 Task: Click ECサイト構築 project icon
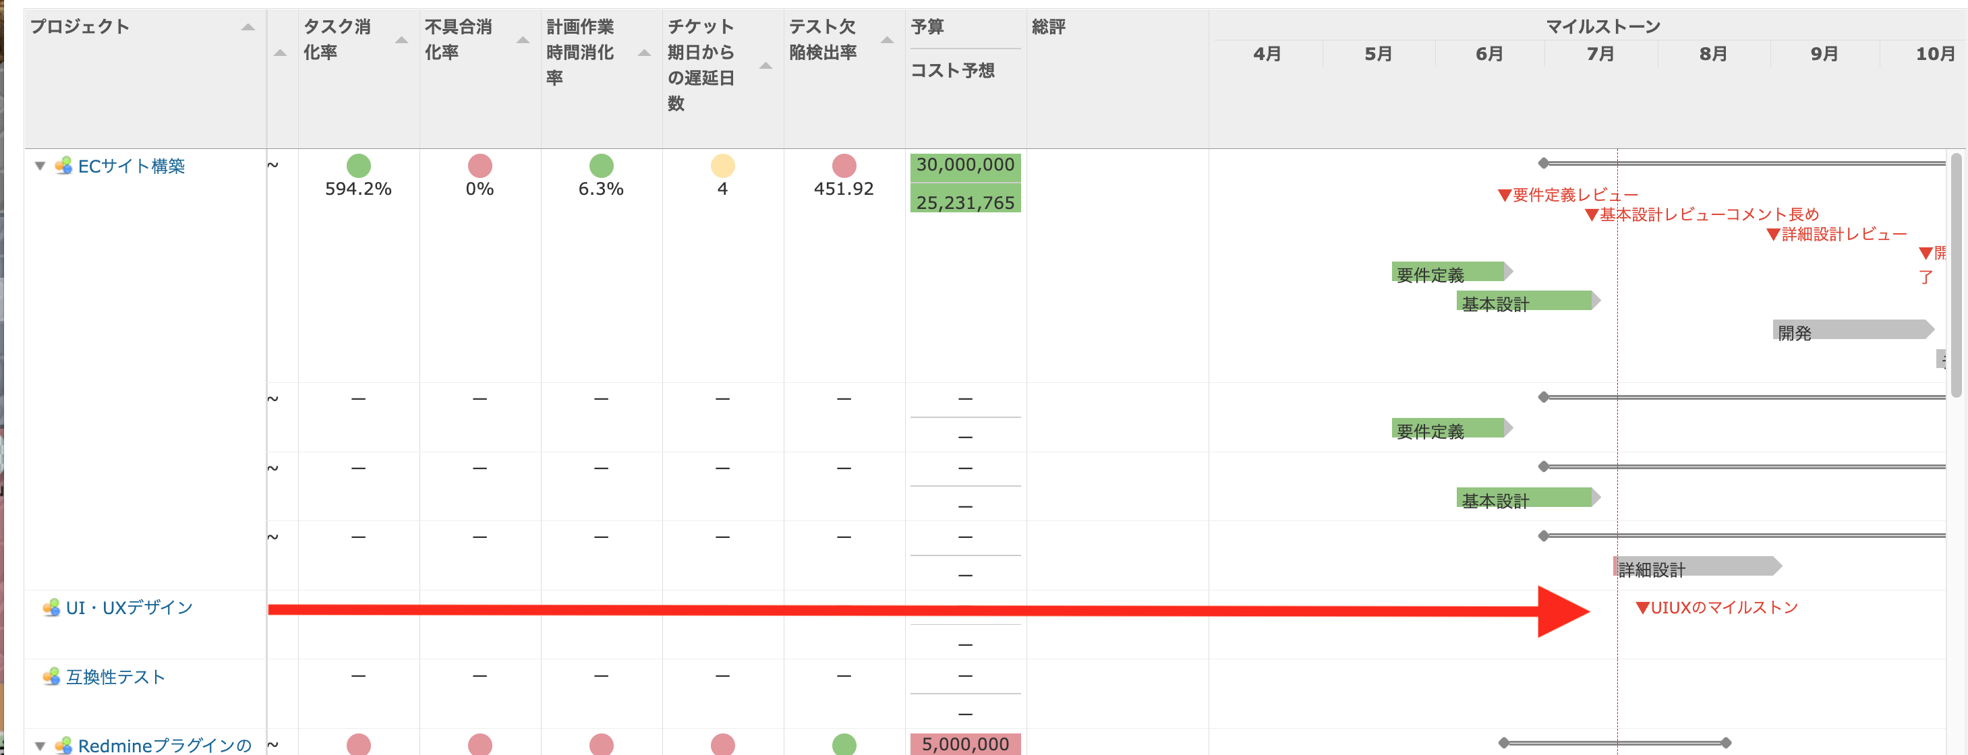tap(63, 166)
